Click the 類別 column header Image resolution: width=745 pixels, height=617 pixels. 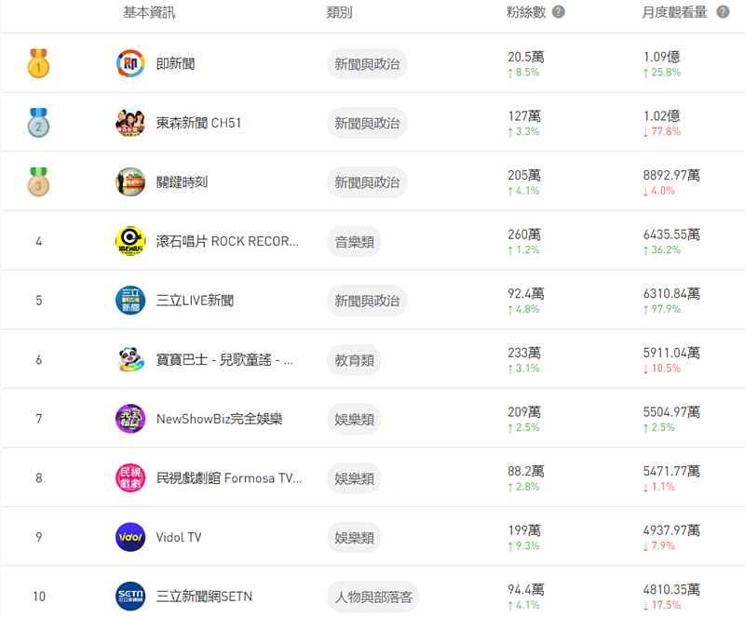point(339,12)
